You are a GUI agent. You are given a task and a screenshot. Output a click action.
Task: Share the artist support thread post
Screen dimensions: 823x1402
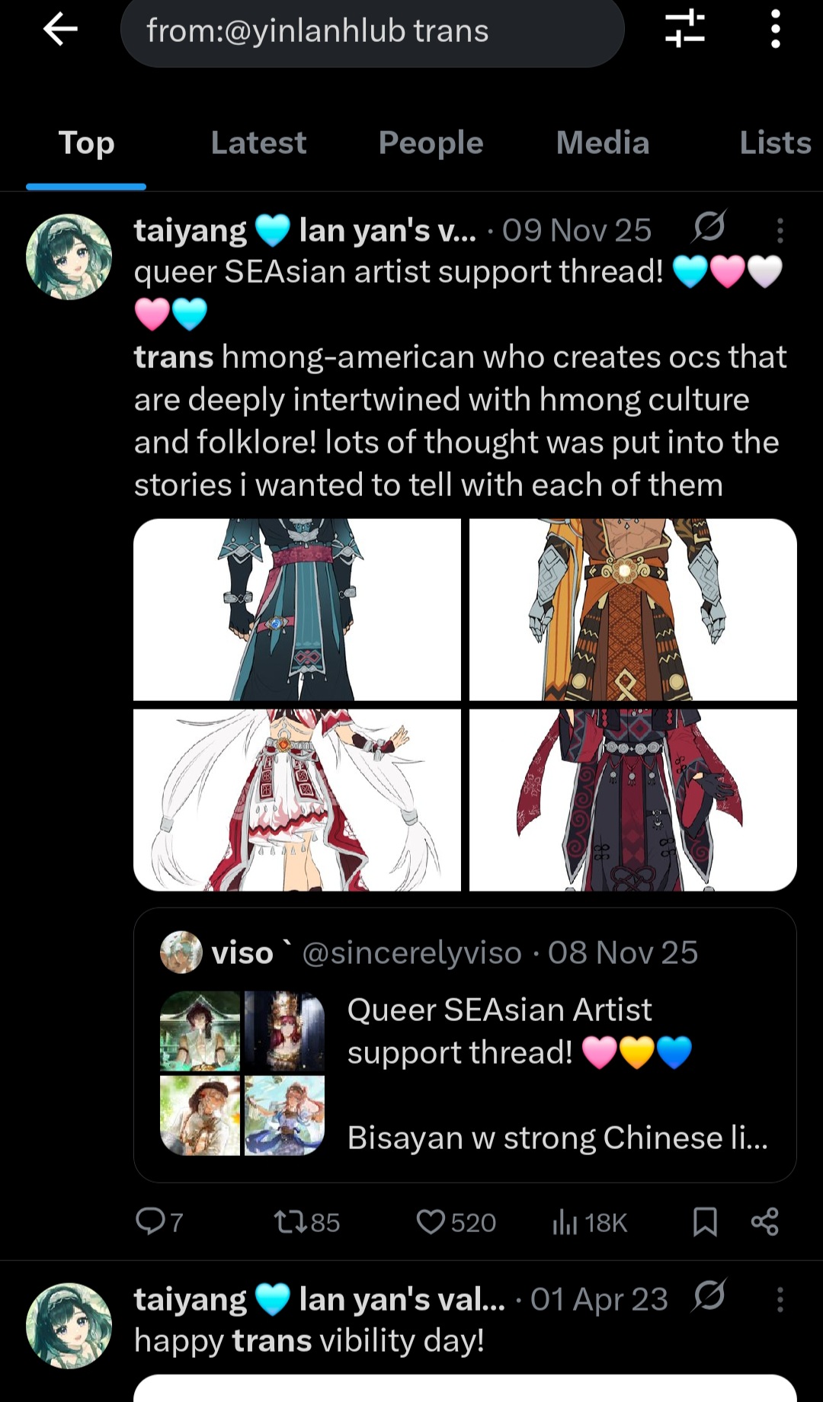764,1222
